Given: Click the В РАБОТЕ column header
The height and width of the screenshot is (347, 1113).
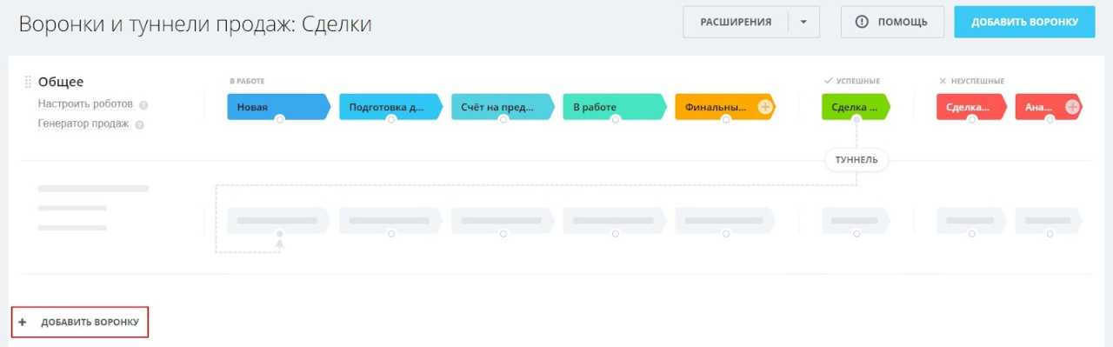Looking at the screenshot, I should pyautogui.click(x=247, y=81).
